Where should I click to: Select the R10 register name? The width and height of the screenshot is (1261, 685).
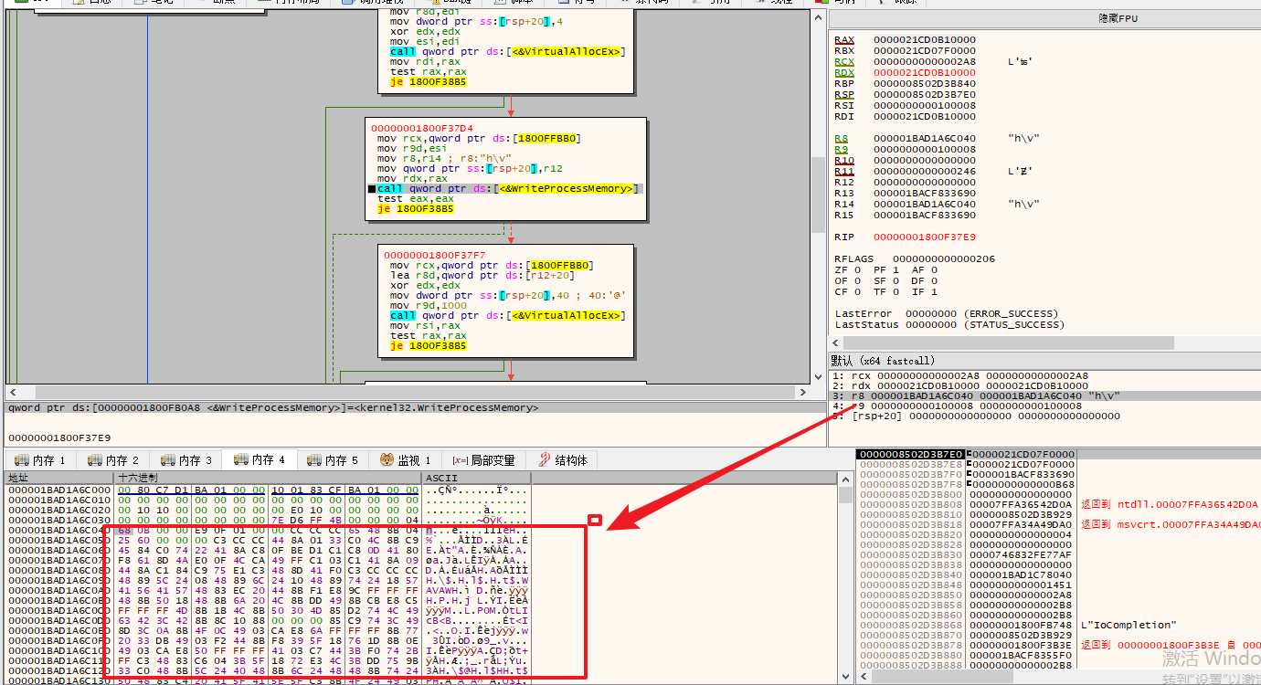coord(844,161)
